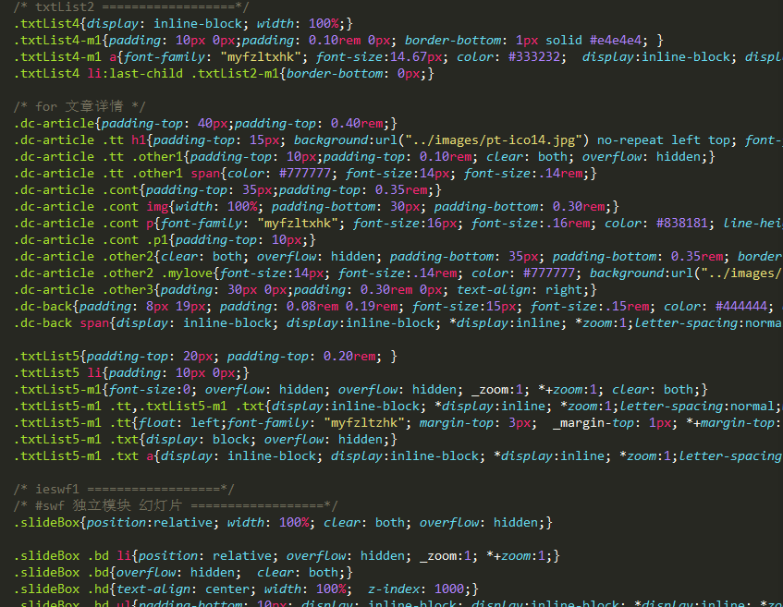Click the pt-ico14.jpg image URL
This screenshot has height=607, width=783.
click(493, 140)
